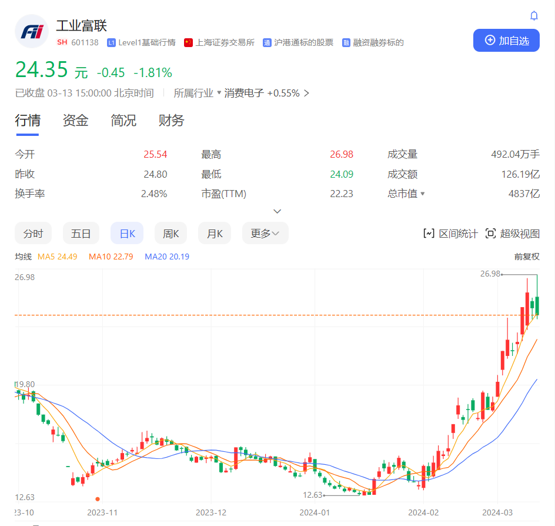The image size is (555, 526).
Task: Click the 换手率 value 2.48%
Action: [x=154, y=194]
